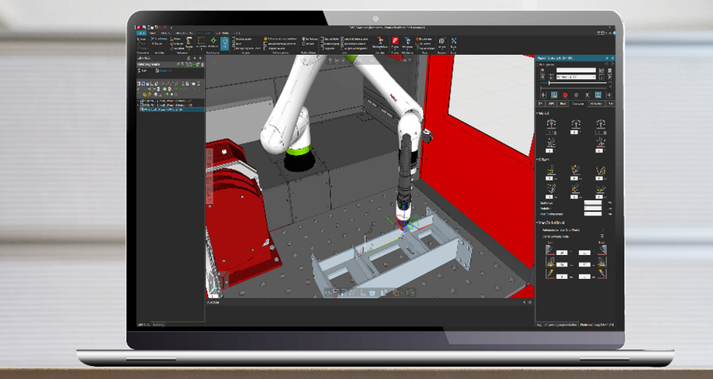Click the first torch angle icon in the first section
The image size is (713, 379).
[x=551, y=124]
